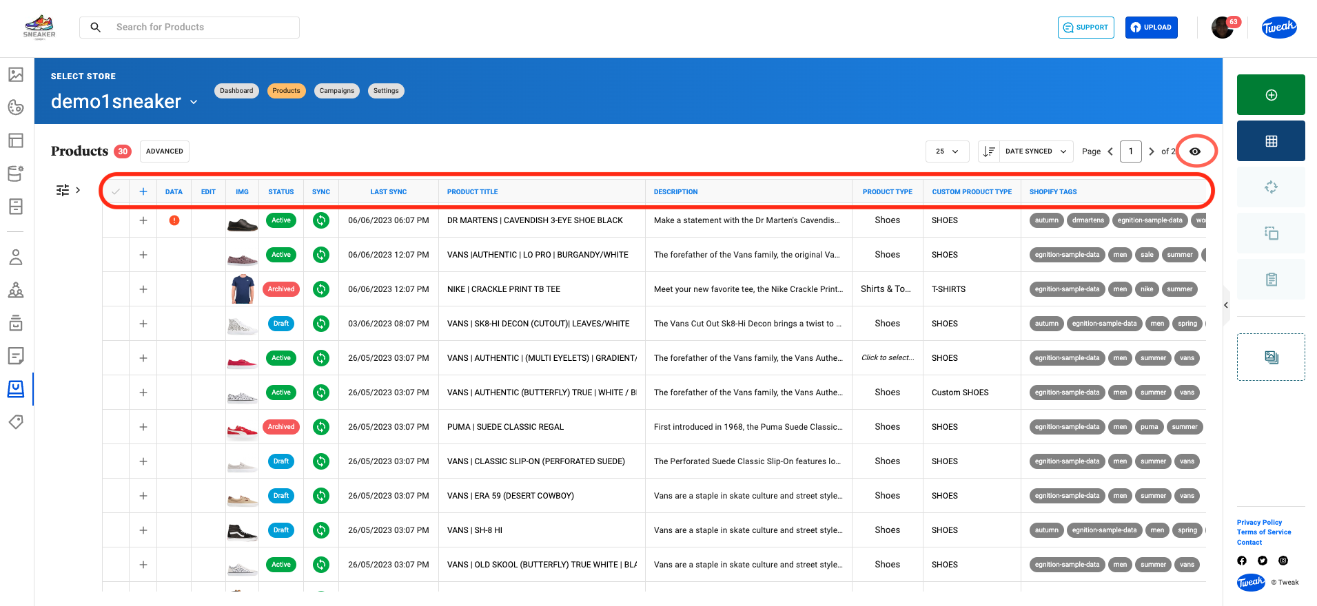Open product type cell for Shirts & To...

[888, 289]
